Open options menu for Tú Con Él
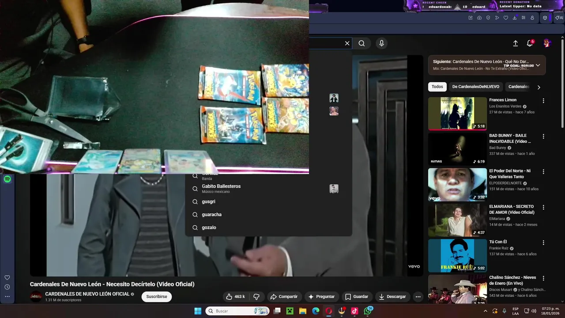The width and height of the screenshot is (565, 318). point(543,242)
